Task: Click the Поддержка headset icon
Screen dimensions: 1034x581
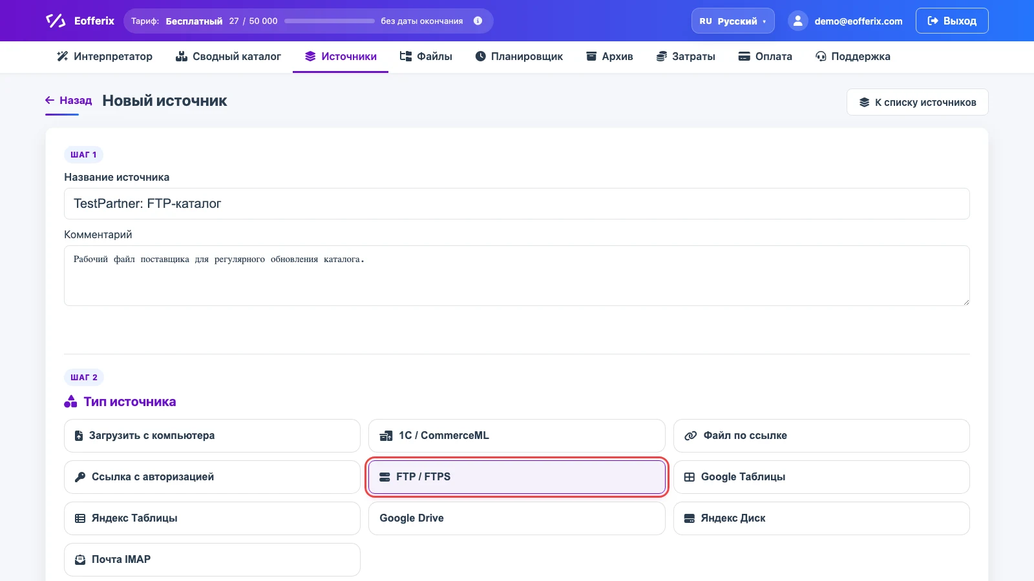Action: pos(821,56)
